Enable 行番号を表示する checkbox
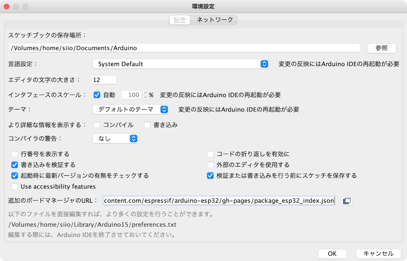Image resolution: width=407 pixels, height=261 pixels. [x=15, y=154]
